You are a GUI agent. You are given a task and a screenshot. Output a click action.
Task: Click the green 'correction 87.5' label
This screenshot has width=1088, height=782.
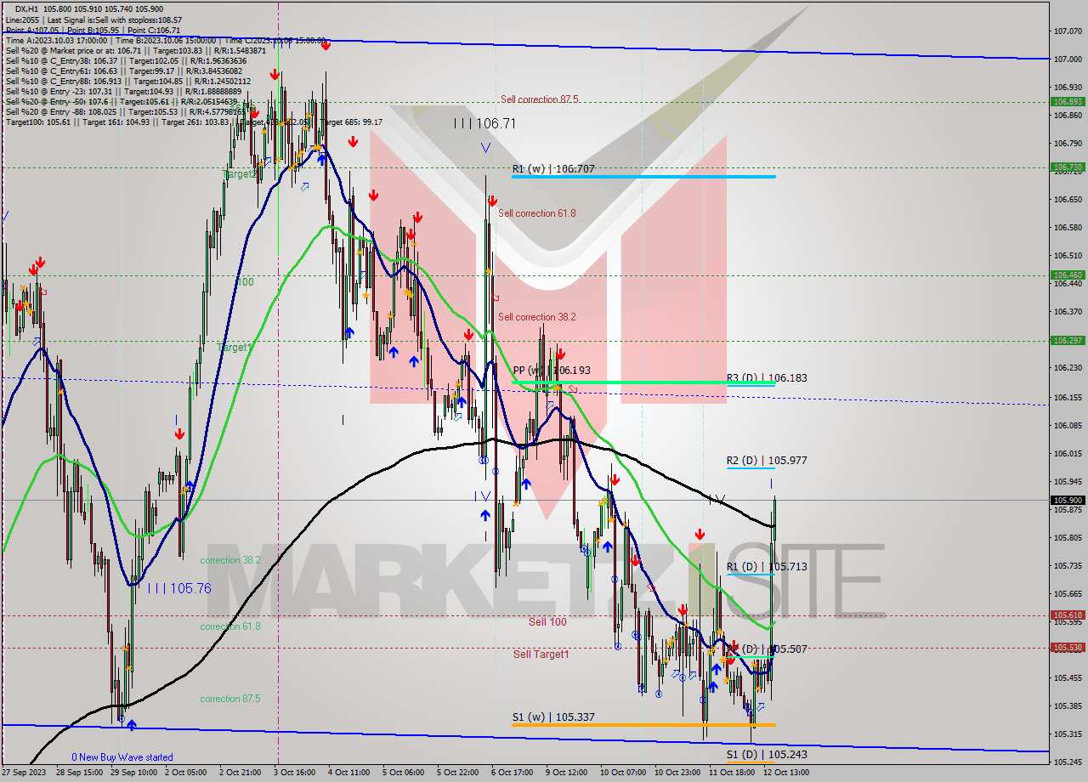click(x=230, y=699)
